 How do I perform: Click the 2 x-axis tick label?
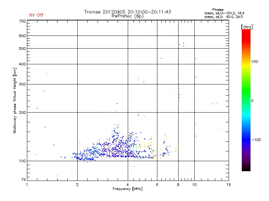(77, 185)
